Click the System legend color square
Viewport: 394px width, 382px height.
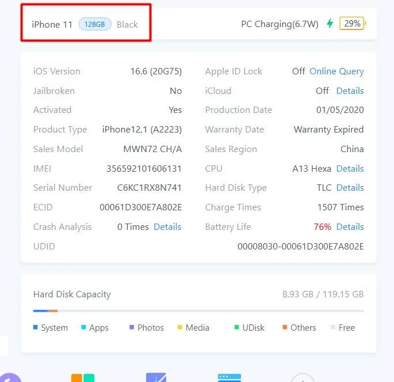(36, 327)
